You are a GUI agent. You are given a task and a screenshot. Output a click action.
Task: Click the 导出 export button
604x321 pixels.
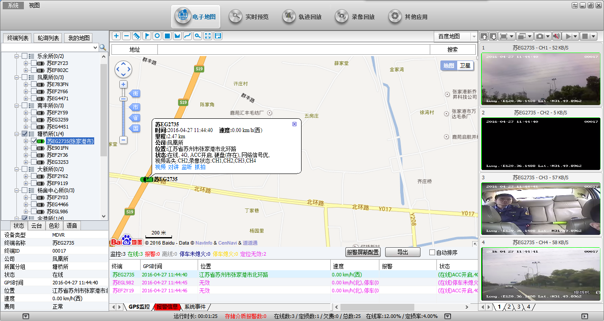point(402,253)
